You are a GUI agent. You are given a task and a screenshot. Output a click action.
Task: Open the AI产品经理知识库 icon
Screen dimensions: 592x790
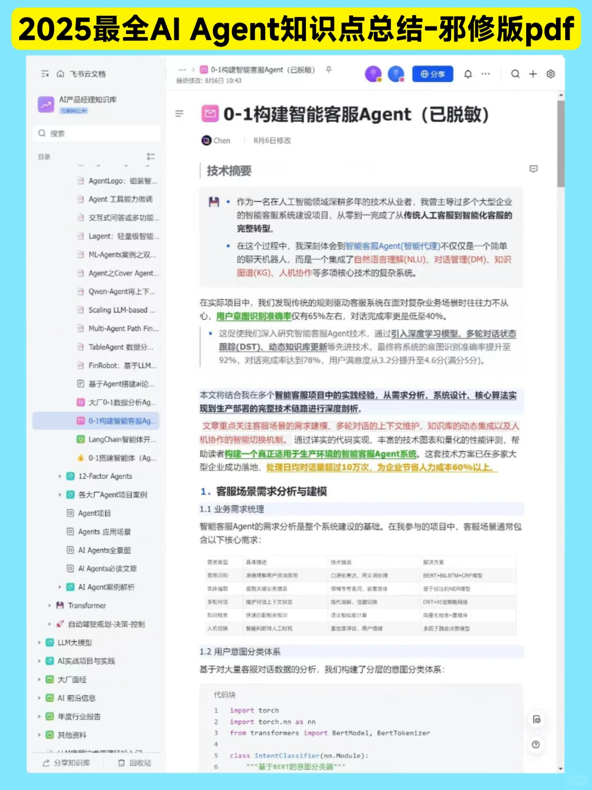point(46,104)
